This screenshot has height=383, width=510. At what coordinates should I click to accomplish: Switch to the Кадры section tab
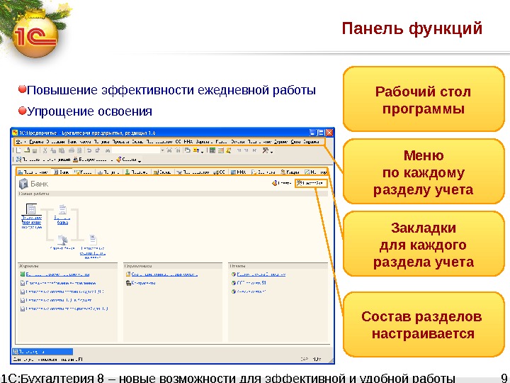pos(290,172)
